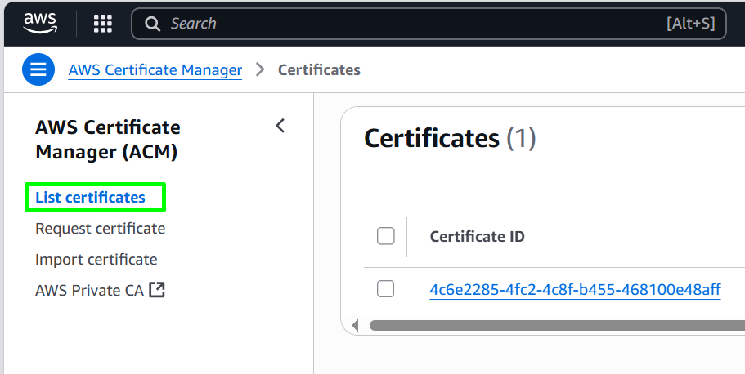
Task: Open Request certificate from sidebar
Action: 101,229
